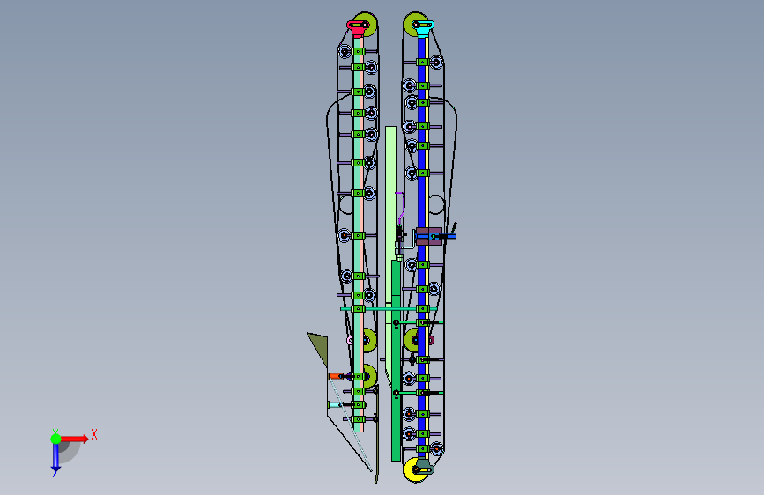This screenshot has height=495, width=764.
Task: Select the light blue cylinder at lower left
Action: 335,404
